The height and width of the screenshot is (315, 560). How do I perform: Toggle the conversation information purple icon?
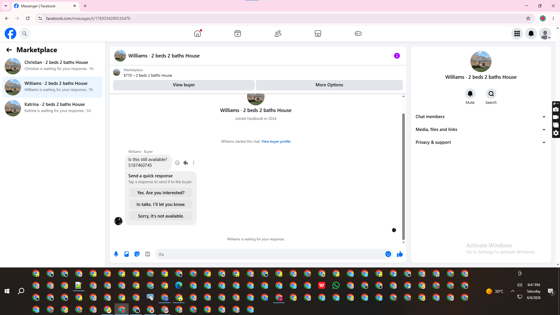(397, 56)
